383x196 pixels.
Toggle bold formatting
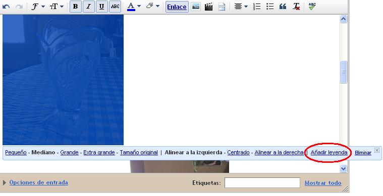pos(76,7)
